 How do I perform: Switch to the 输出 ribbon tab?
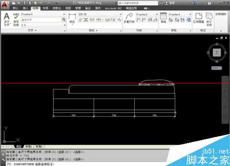[88, 8]
